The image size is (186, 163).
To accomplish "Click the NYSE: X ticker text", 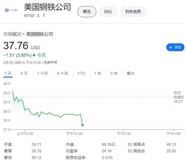I will pos(32,15).
